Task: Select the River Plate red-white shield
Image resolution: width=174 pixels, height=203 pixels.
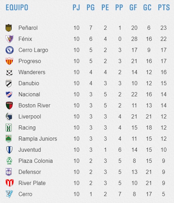Action: tap(10, 183)
